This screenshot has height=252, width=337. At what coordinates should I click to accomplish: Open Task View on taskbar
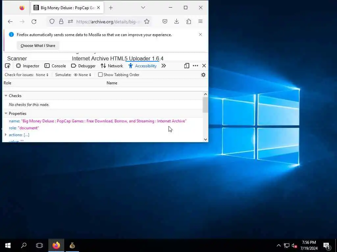click(39, 245)
